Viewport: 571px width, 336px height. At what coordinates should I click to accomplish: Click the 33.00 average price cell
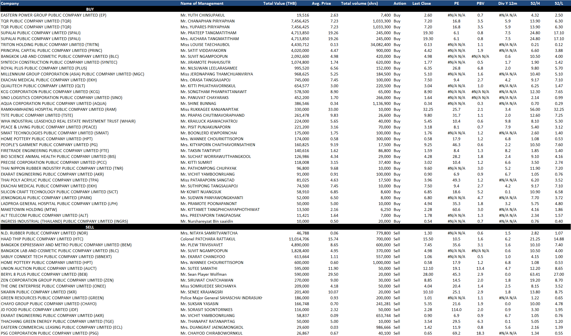click(333, 109)
